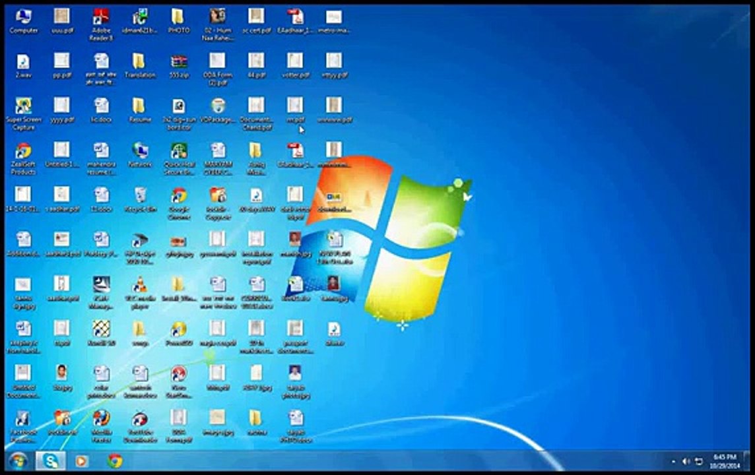This screenshot has width=755, height=475.
Task: Launch the Super Screen Capture shortcut
Action: coord(23,115)
